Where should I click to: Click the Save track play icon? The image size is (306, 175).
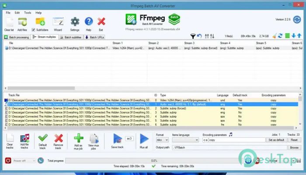pos(118,139)
